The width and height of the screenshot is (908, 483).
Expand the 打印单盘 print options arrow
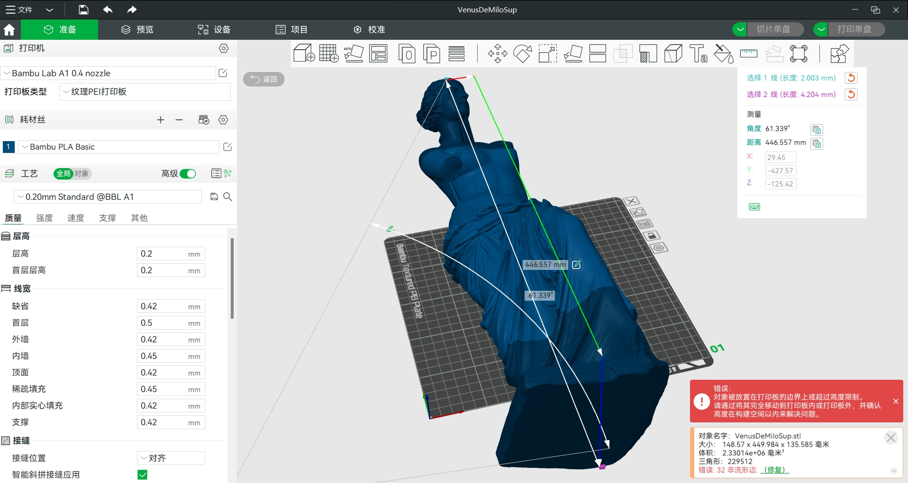point(821,29)
